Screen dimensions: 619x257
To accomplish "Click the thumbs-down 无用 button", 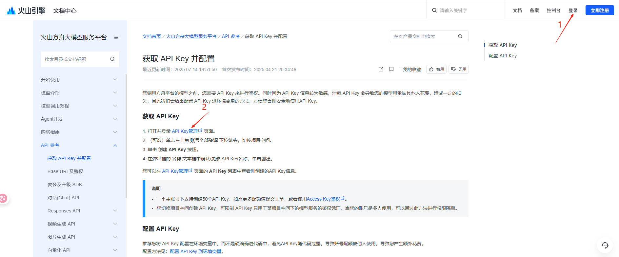I will (x=459, y=69).
